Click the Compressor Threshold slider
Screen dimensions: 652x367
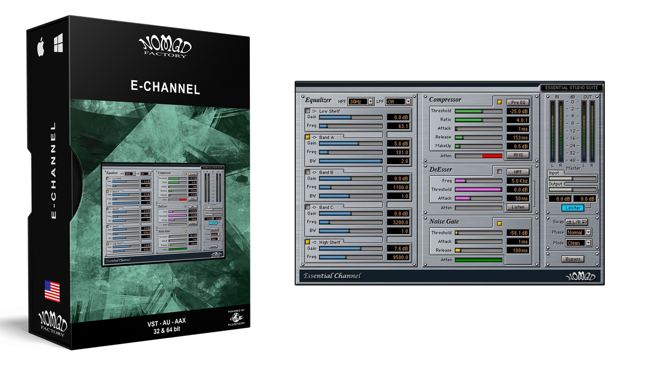[x=478, y=111]
